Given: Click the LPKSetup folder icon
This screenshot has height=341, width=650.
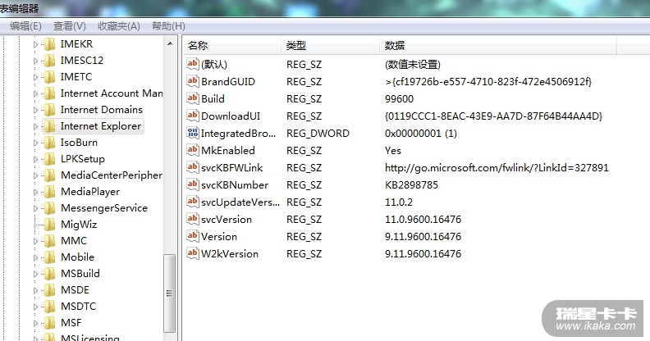Looking at the screenshot, I should (49, 159).
